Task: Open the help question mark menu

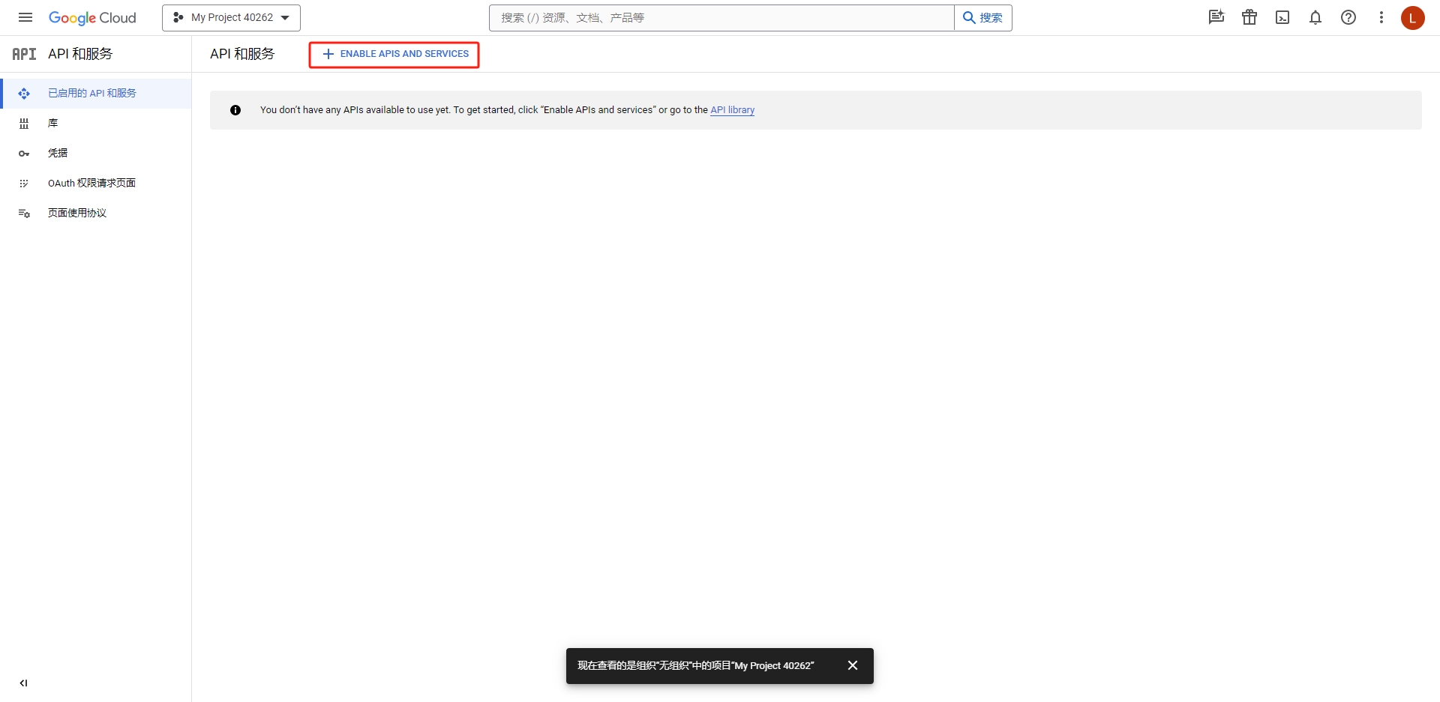Action: click(1348, 17)
